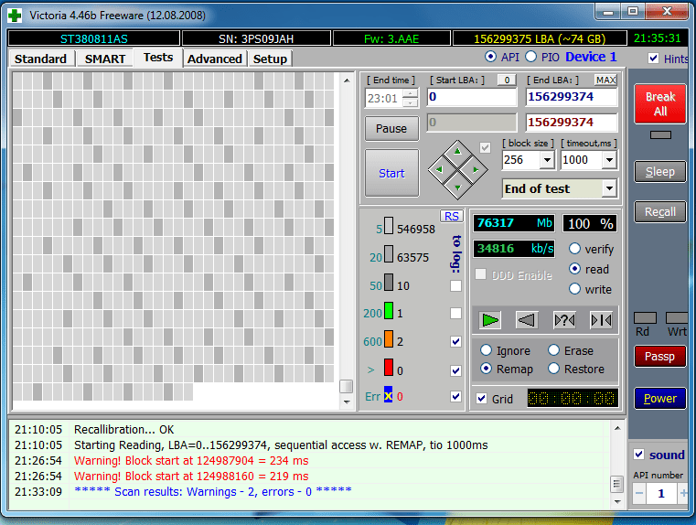Image resolution: width=696 pixels, height=525 pixels.
Task: Switch to the SMART tab
Action: [105, 59]
